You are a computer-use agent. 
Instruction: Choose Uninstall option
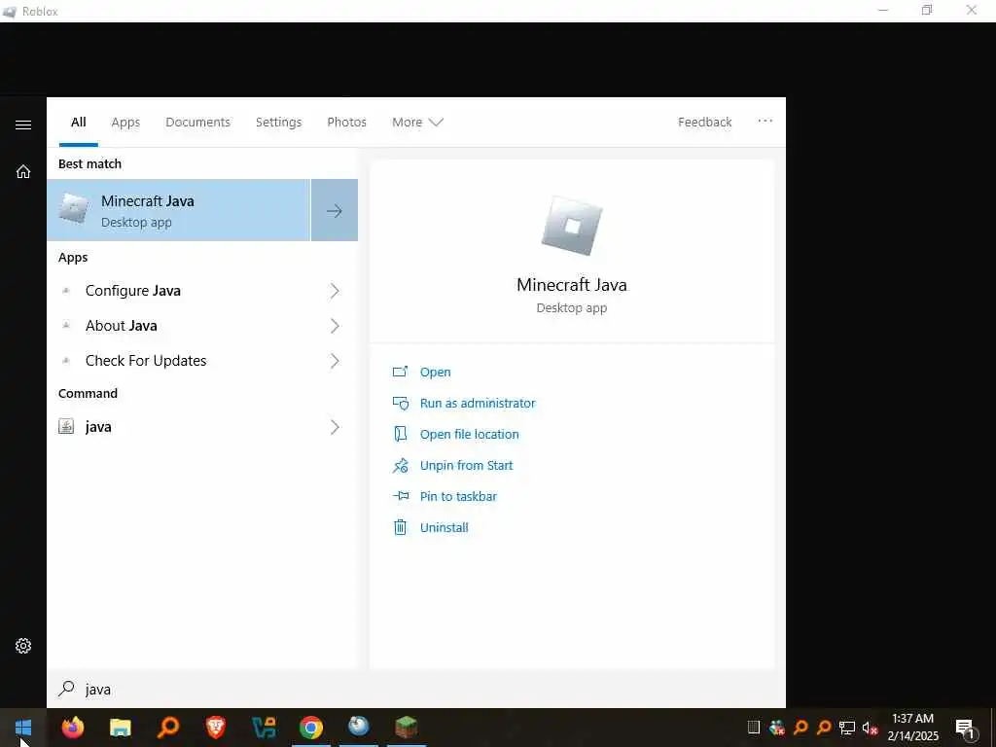tap(444, 528)
